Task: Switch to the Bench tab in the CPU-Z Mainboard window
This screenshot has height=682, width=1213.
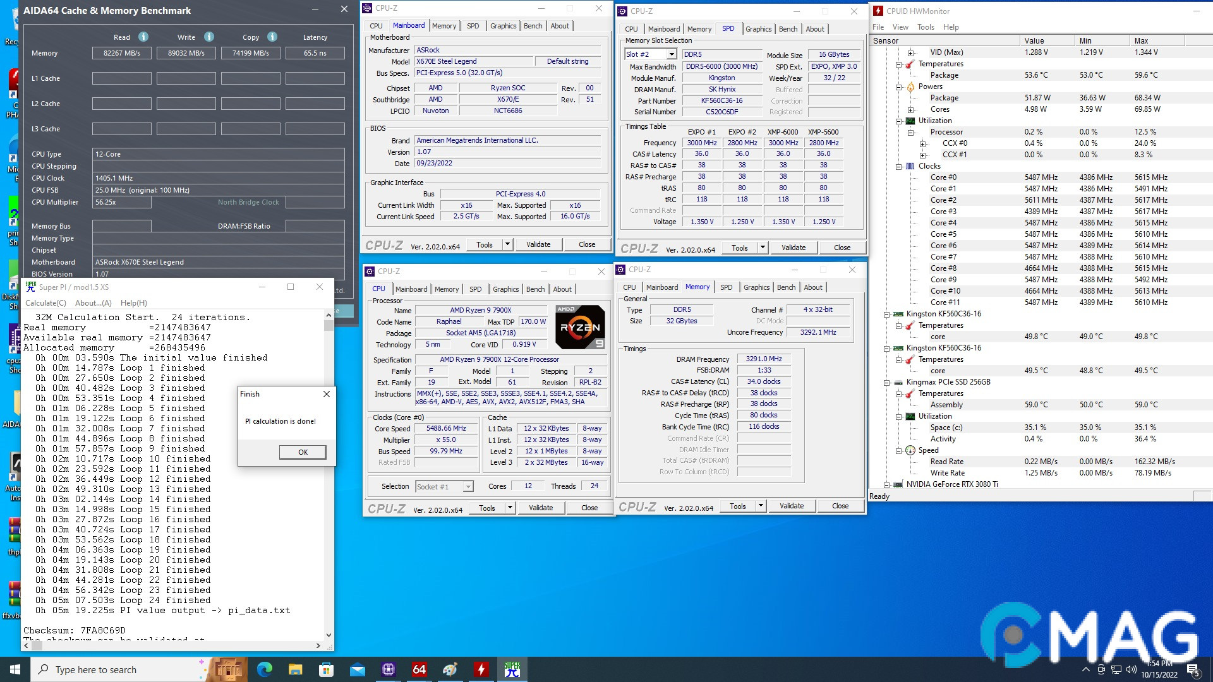Action: [x=533, y=26]
